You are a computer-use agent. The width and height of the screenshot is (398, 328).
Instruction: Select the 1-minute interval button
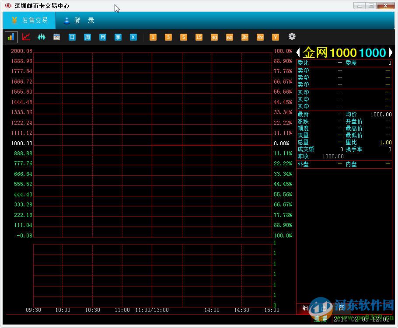pyautogui.click(x=153, y=37)
